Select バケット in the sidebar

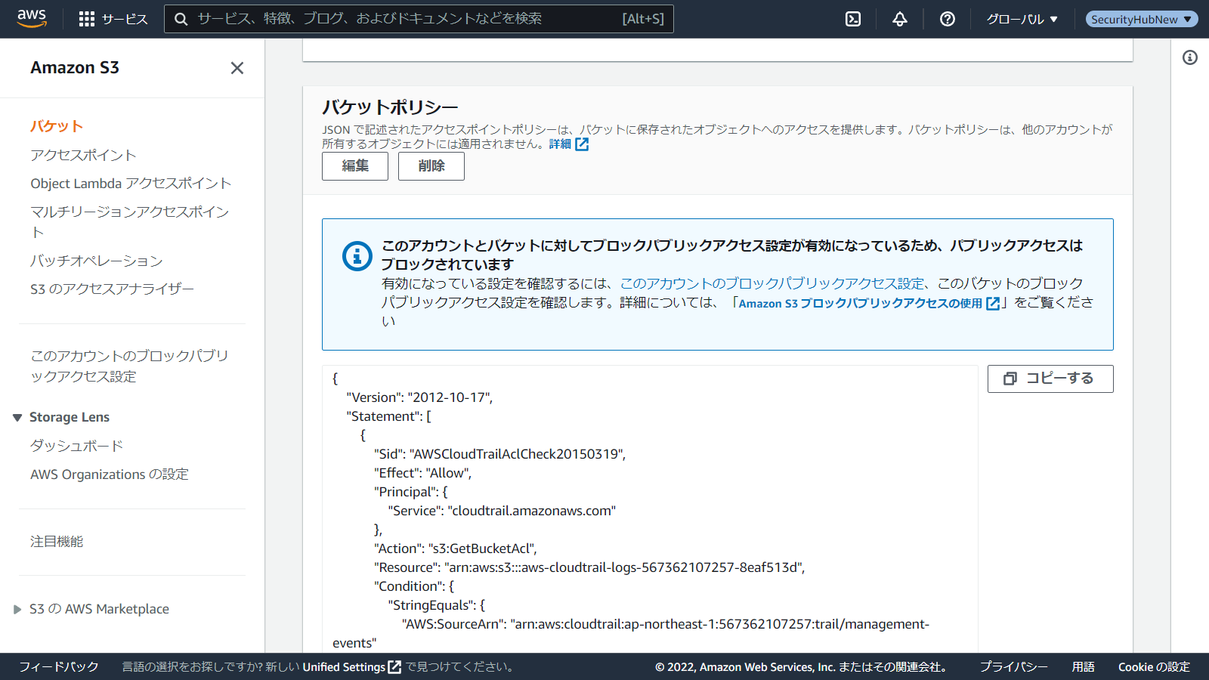pos(57,126)
